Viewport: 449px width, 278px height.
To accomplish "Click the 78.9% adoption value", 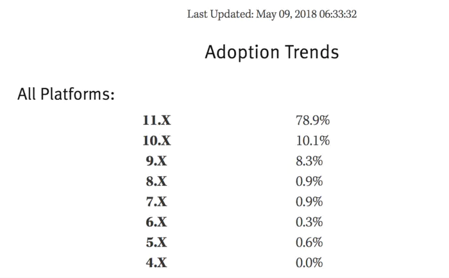I will 312,120.
